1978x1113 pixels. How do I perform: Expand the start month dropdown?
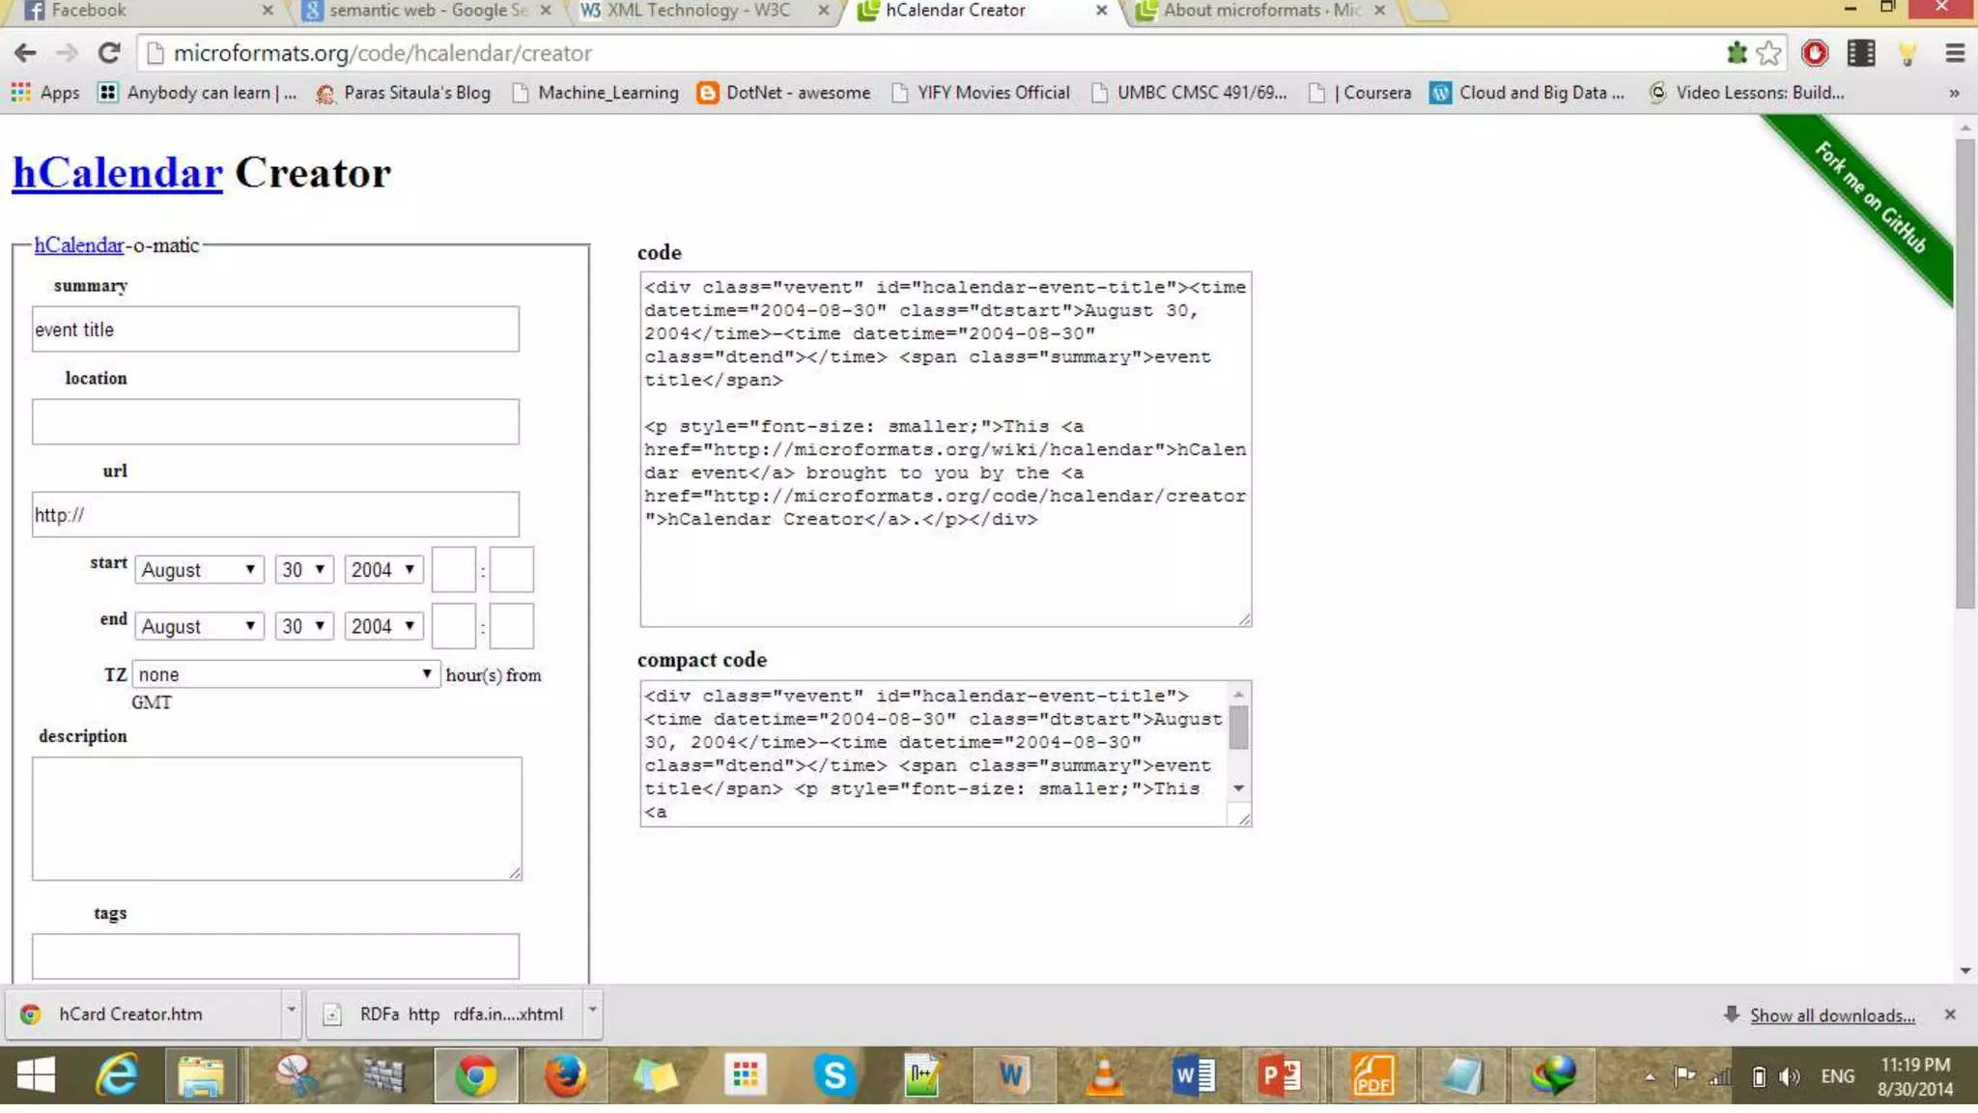click(199, 570)
